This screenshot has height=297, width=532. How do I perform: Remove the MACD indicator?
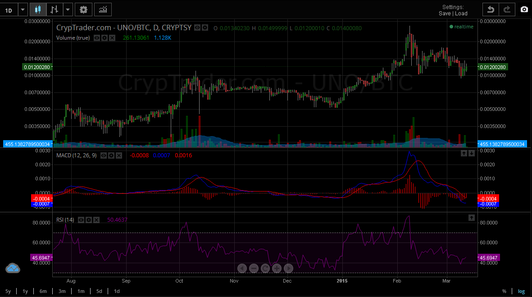point(119,155)
